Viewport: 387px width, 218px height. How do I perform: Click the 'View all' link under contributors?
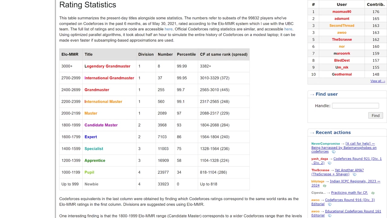[x=378, y=81]
